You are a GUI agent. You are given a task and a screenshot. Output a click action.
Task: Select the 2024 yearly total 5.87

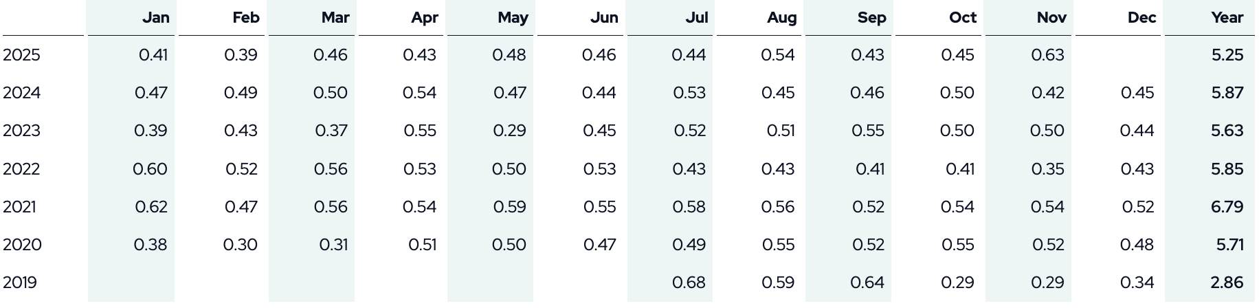point(1227,93)
